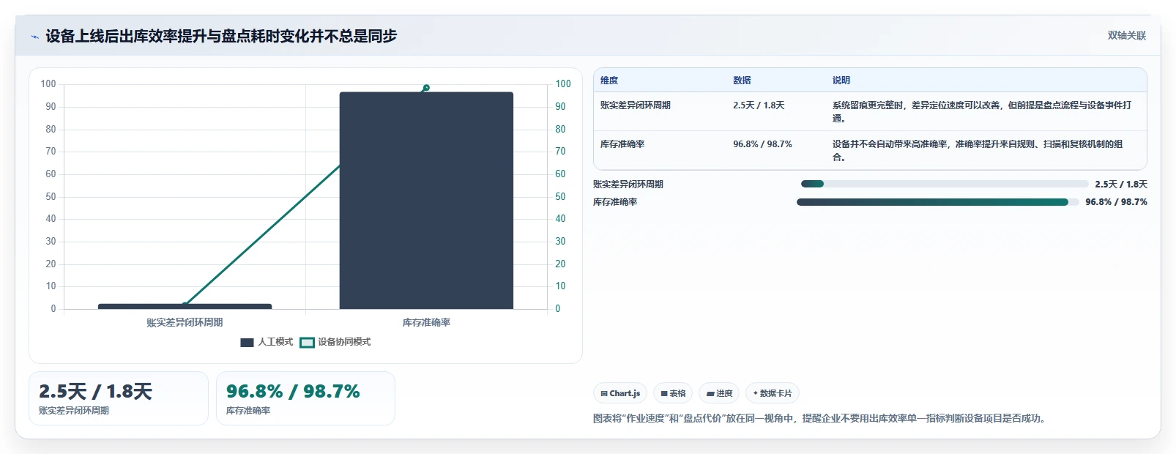The width and height of the screenshot is (1176, 454).
Task: Click the 2.5天 / 1.8天 data card
Action: pyautogui.click(x=119, y=398)
